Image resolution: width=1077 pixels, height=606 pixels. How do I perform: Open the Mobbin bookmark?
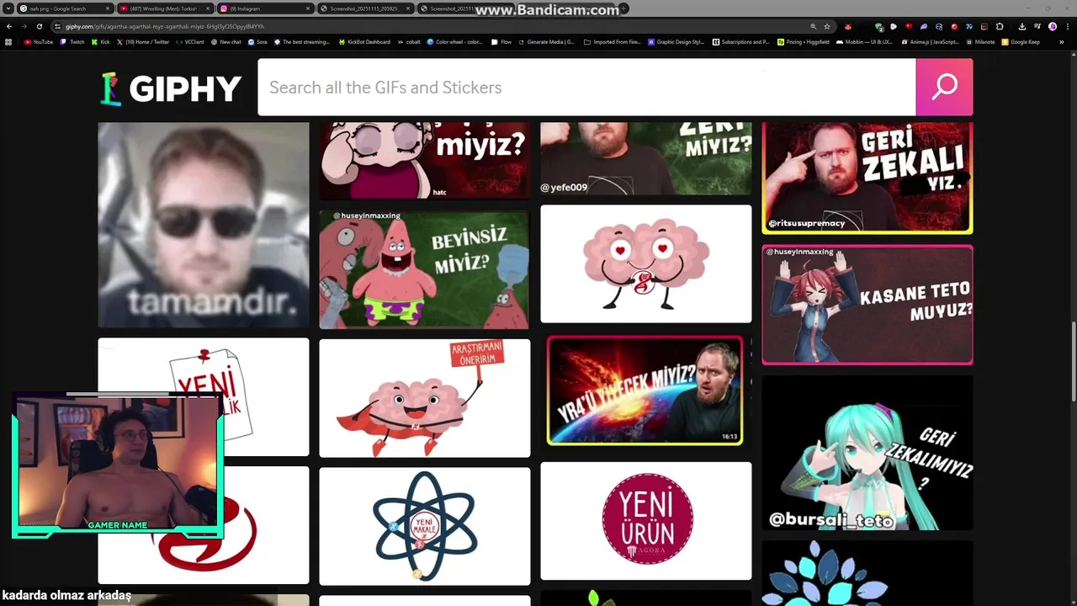864,41
